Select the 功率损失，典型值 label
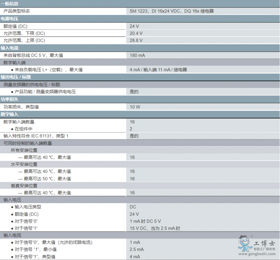 pyautogui.click(x=21, y=107)
